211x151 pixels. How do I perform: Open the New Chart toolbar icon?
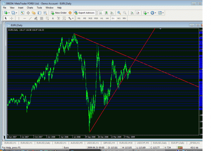click(x=6, y=13)
